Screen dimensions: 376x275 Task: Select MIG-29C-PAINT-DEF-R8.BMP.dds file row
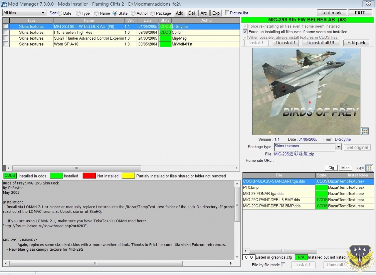point(308,206)
